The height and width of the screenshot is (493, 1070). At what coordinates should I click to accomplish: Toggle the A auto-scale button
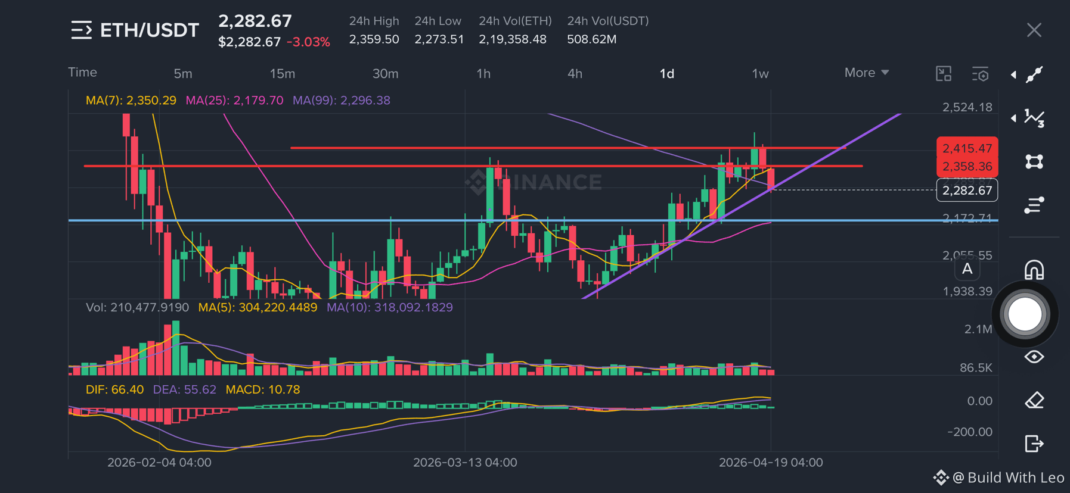coord(967,269)
